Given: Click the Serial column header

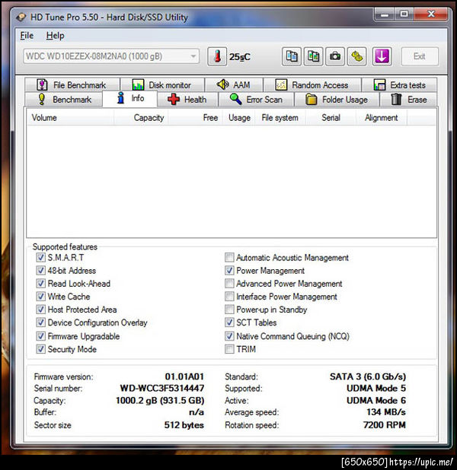Looking at the screenshot, I should click(x=331, y=117).
